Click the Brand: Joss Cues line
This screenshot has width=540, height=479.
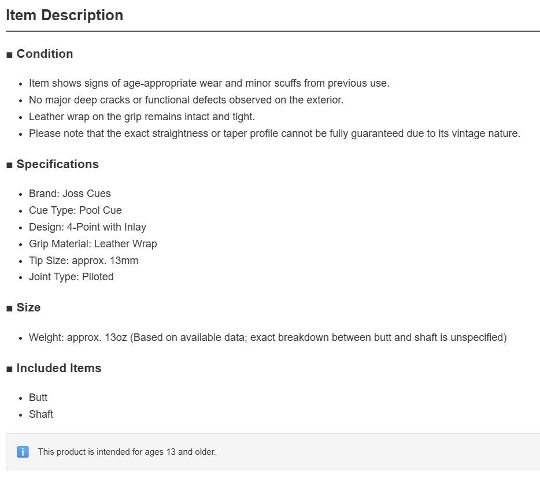pyautogui.click(x=70, y=194)
